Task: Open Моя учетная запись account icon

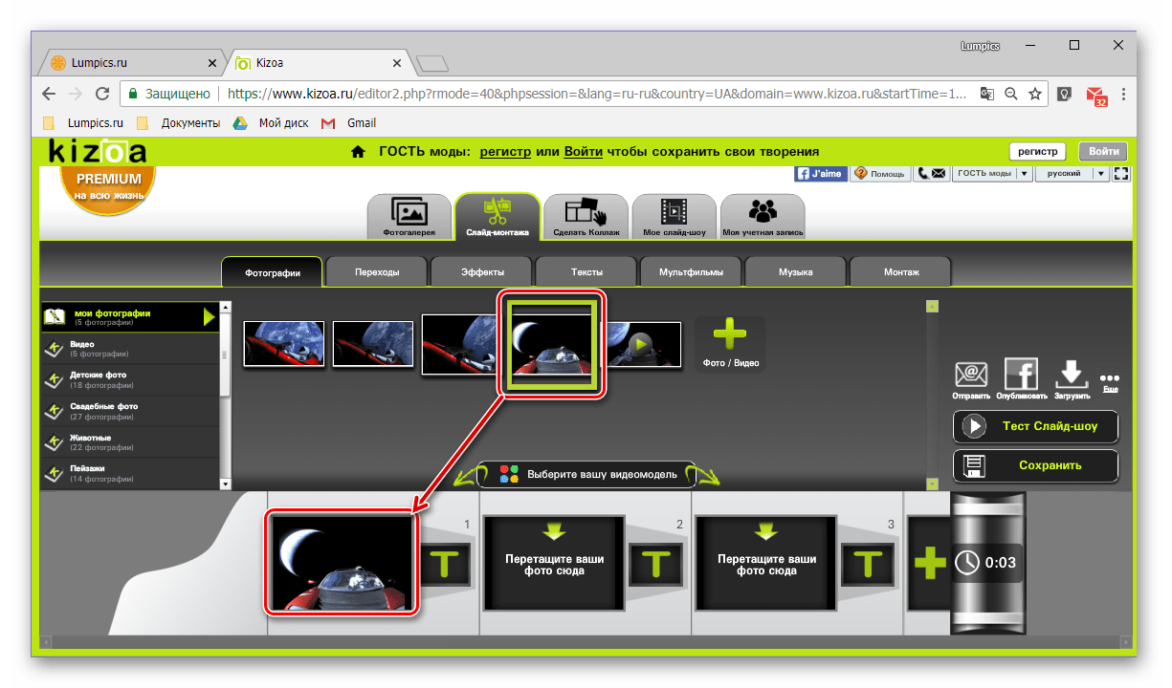Action: (x=763, y=216)
